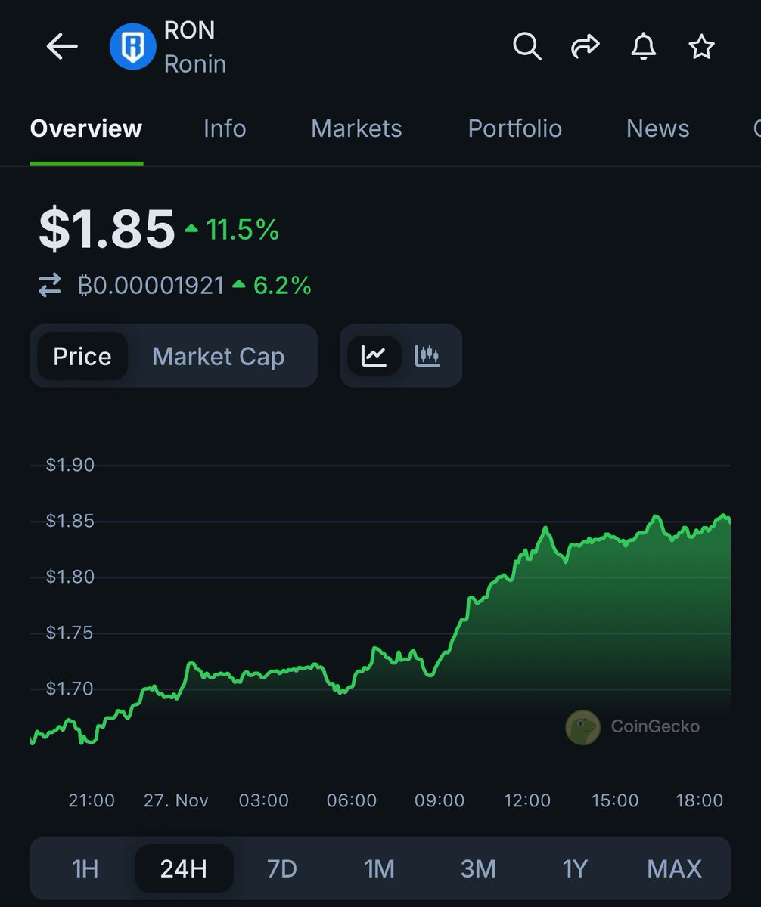The image size is (761, 907).
Task: Tap the ₿0.00001921 BTC price
Action: click(151, 286)
